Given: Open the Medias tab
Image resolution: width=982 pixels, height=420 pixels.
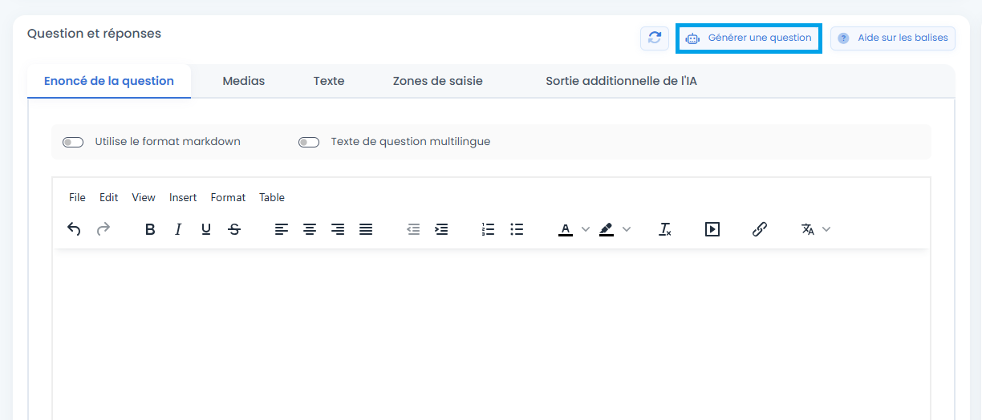Looking at the screenshot, I should [x=244, y=81].
